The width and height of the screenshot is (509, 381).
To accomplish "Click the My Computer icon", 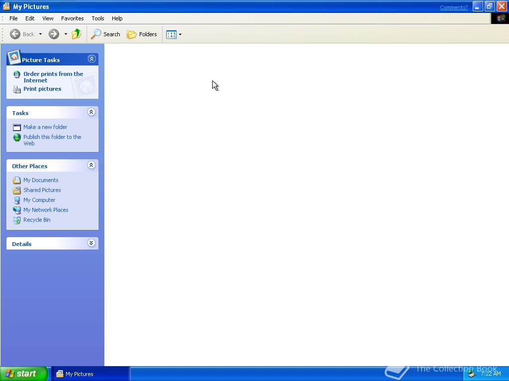I will pos(17,200).
